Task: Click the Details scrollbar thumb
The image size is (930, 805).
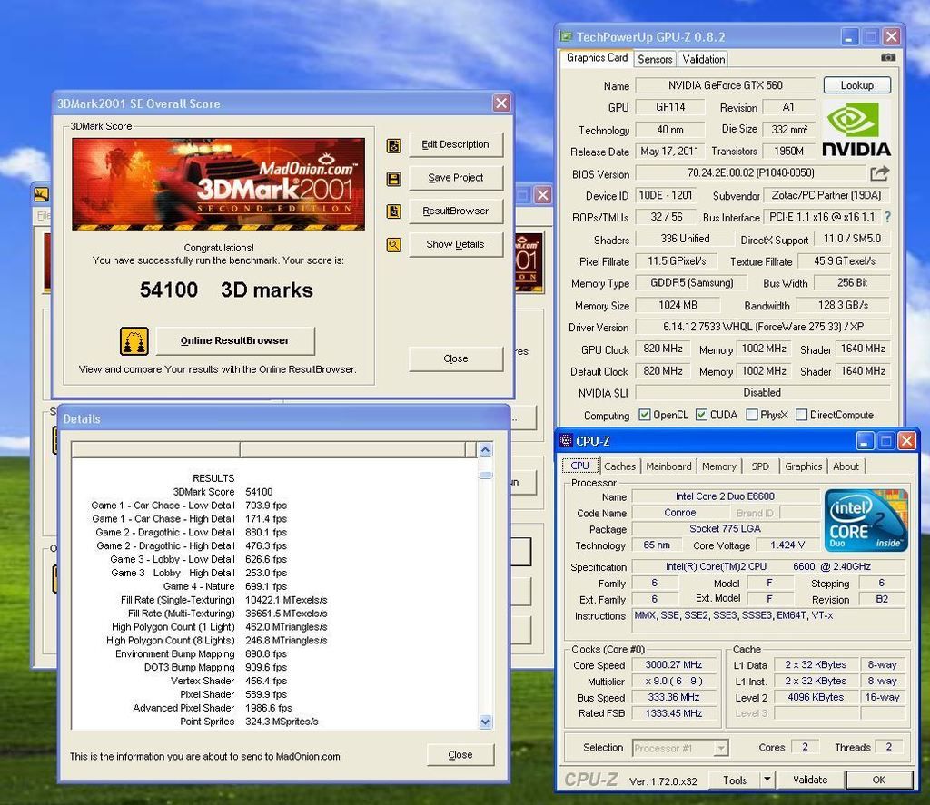Action: (x=485, y=475)
